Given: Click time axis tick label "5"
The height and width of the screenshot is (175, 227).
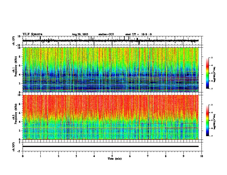Looking at the screenshot, I should [x=112, y=156].
